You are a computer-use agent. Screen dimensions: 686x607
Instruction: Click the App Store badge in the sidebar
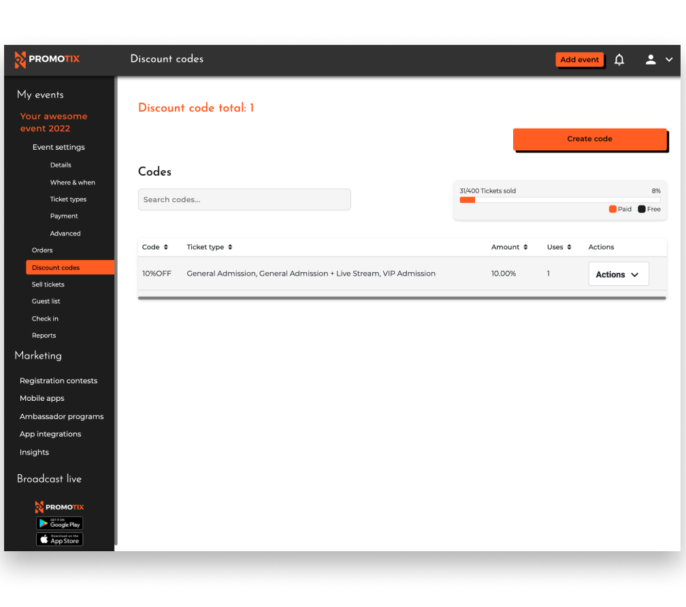[x=59, y=538]
